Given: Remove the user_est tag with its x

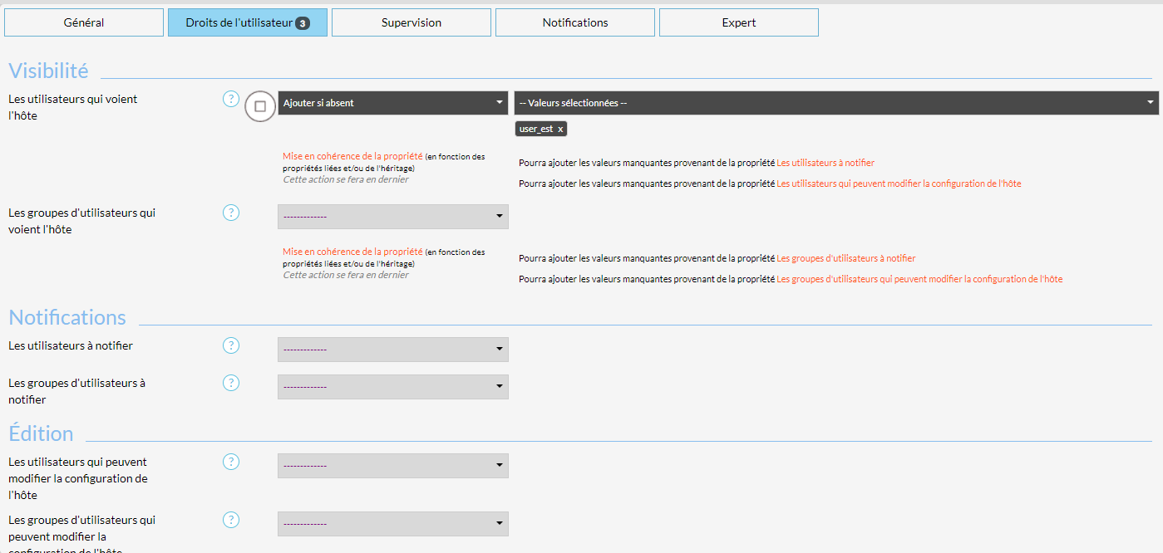Looking at the screenshot, I should coord(560,130).
